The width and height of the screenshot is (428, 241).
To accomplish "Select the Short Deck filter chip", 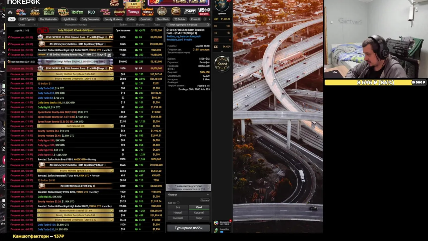I will [163, 19].
